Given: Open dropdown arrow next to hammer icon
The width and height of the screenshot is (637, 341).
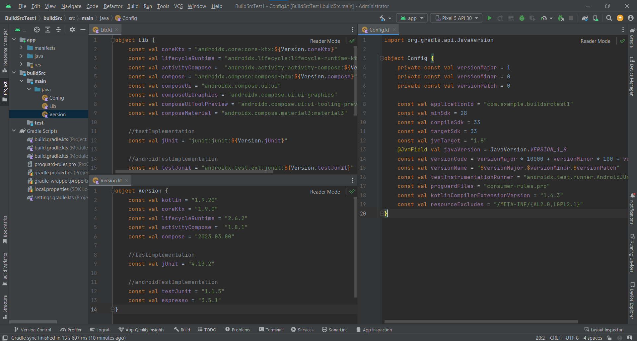Looking at the screenshot, I should tap(390, 18).
